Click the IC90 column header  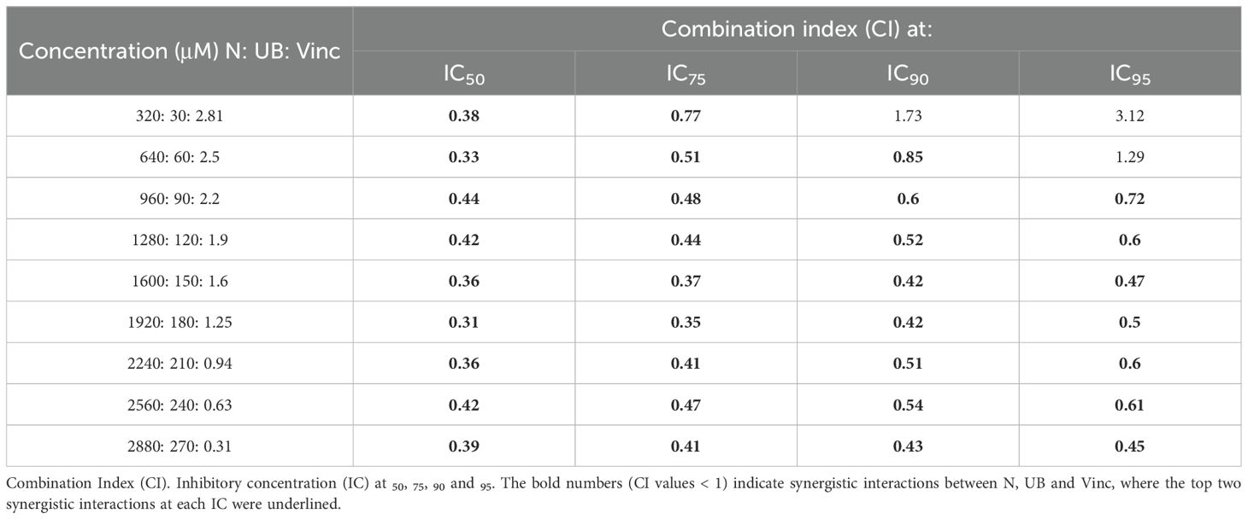908,75
